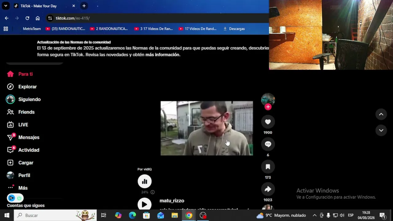Like the video with the heart icon

tap(268, 122)
